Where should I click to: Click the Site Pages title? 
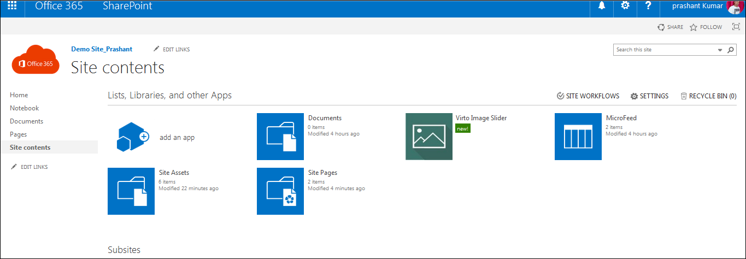(x=323, y=173)
